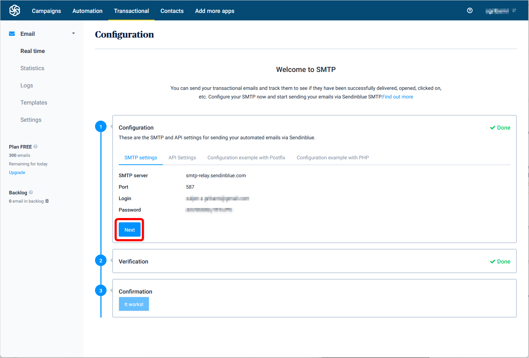Screen dimensions: 529x358
Task: Click the smtp-relay.sendinblue.com server value
Action: pos(216,175)
